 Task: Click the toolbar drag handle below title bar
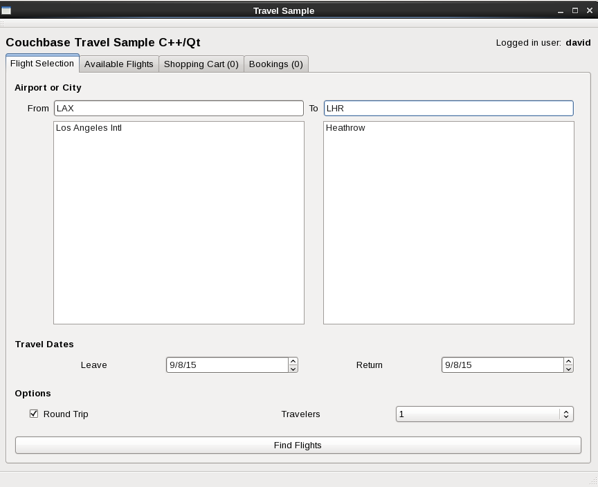(x=2, y=24)
